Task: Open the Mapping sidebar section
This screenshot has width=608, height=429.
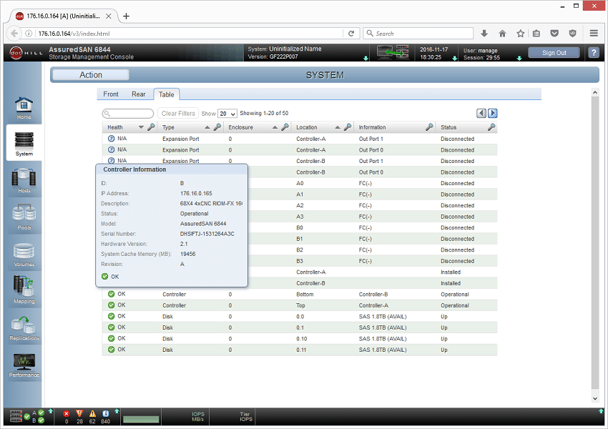Action: pyautogui.click(x=24, y=290)
